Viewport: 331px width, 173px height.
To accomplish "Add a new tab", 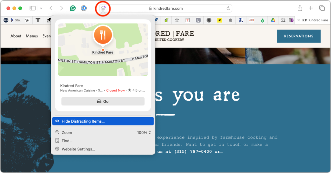I will [x=311, y=8].
